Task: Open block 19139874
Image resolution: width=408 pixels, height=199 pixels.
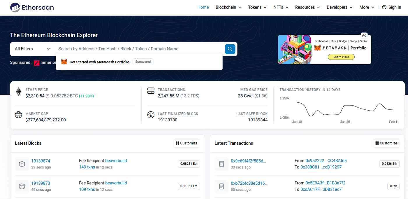Action: [41, 161]
